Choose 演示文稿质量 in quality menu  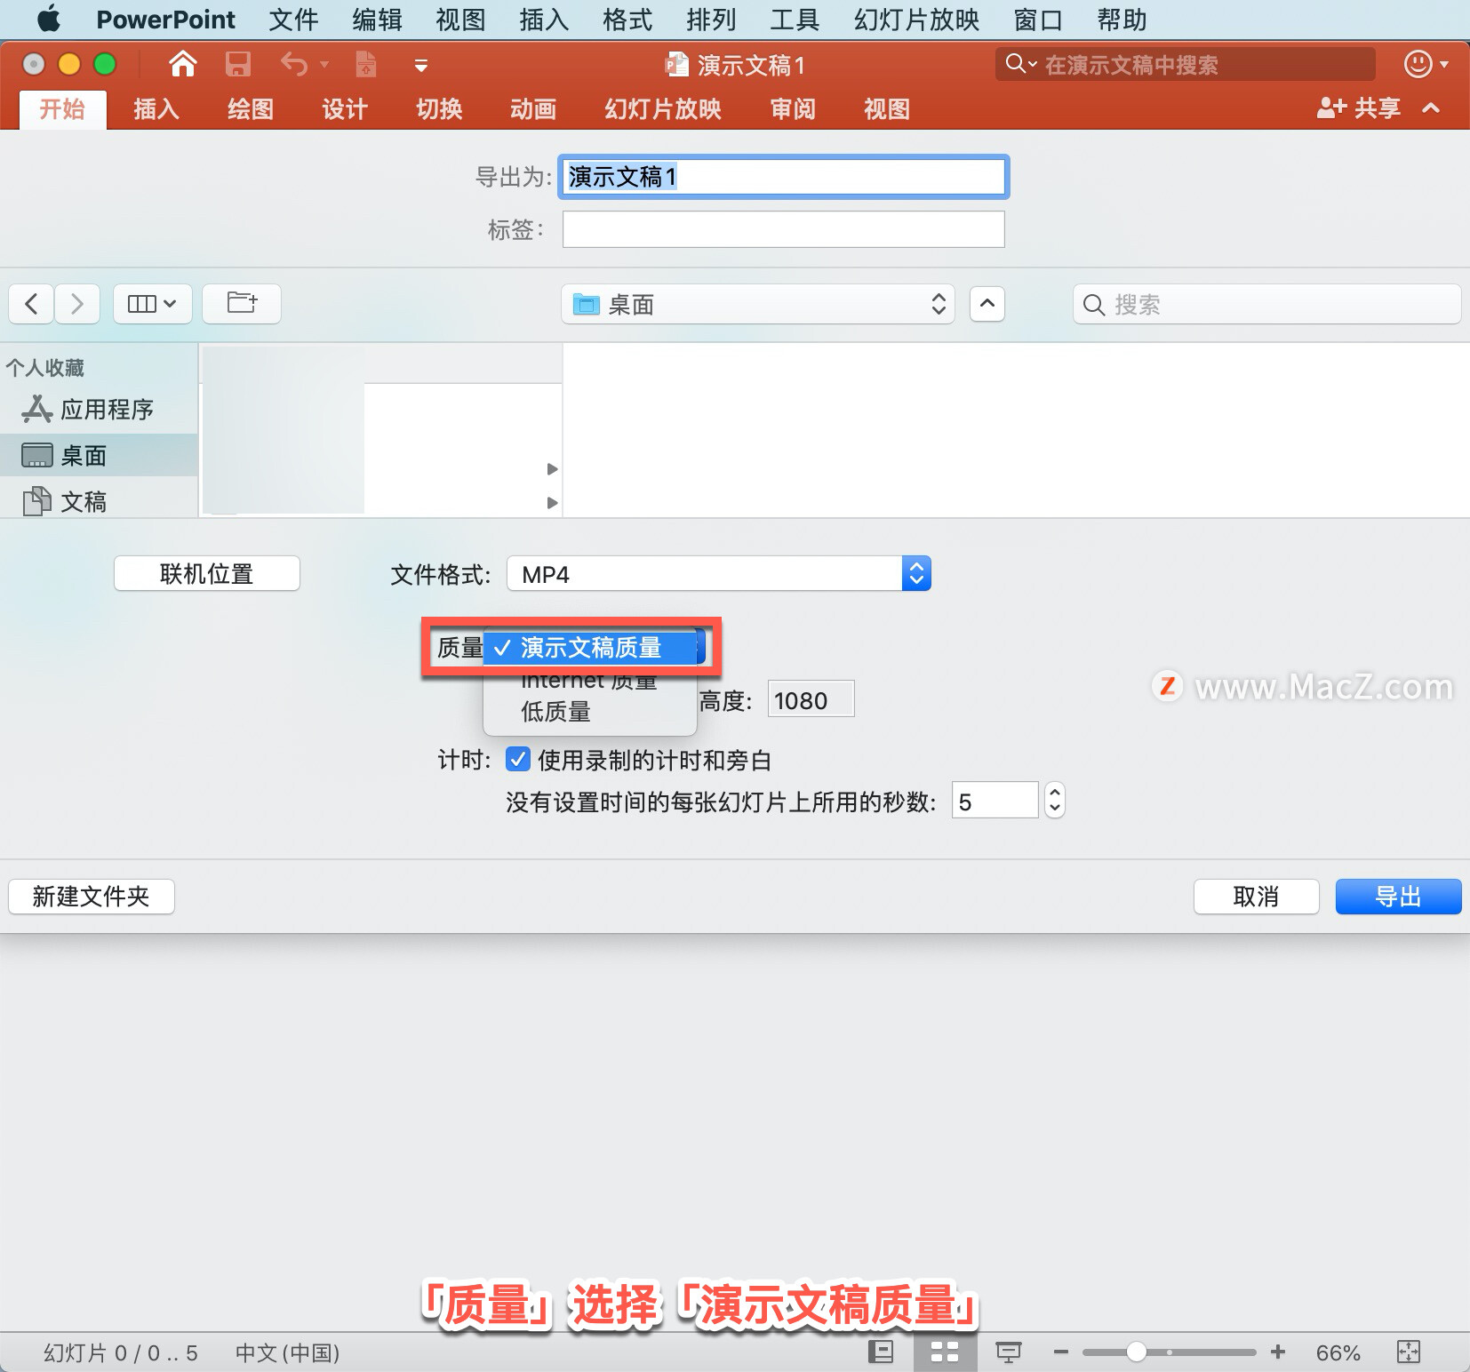591,648
